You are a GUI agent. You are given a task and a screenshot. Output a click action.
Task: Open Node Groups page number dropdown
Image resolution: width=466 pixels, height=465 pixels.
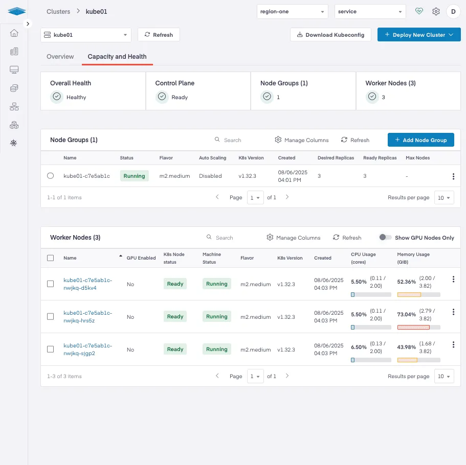click(x=255, y=198)
